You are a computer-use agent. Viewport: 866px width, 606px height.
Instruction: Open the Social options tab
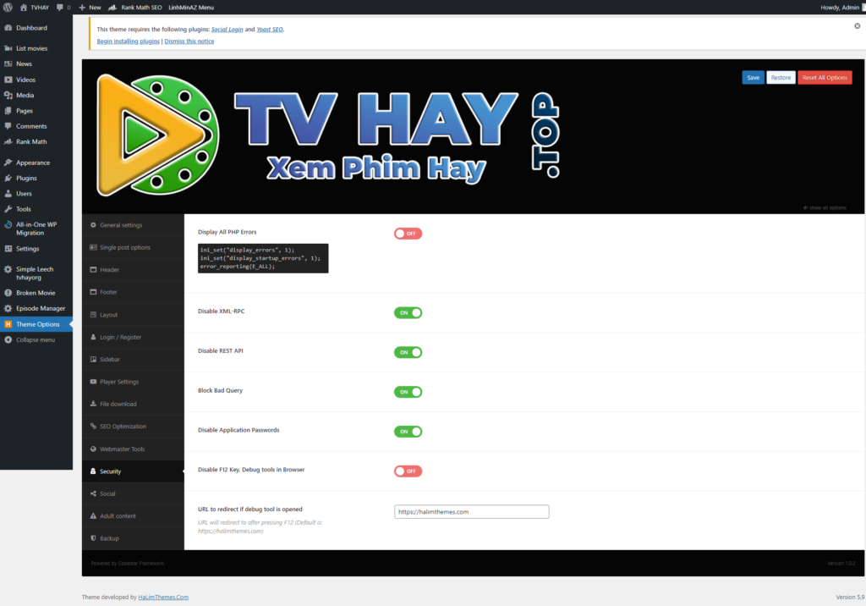click(x=133, y=493)
